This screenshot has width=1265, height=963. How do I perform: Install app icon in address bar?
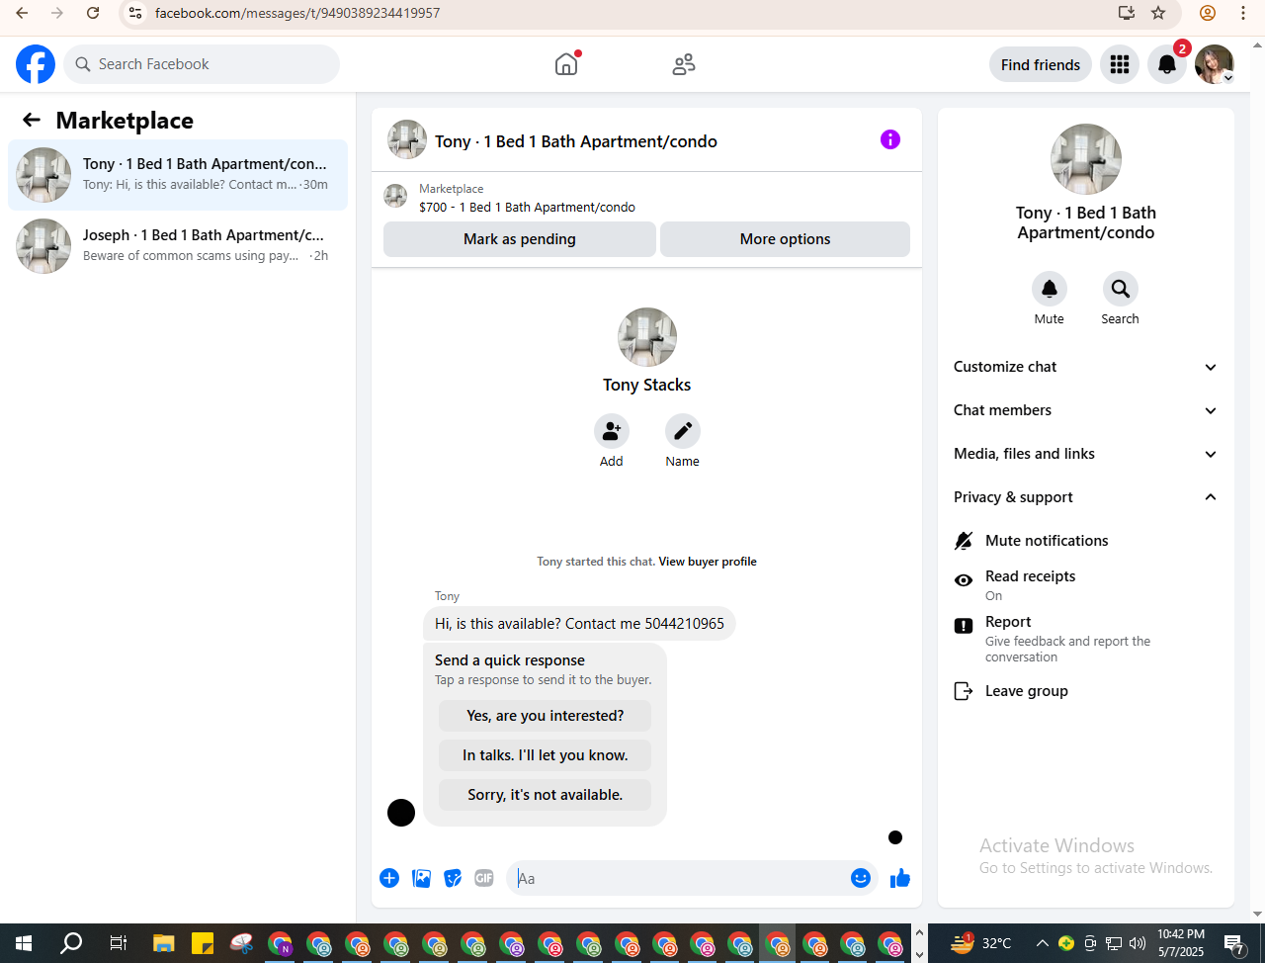pos(1127,13)
